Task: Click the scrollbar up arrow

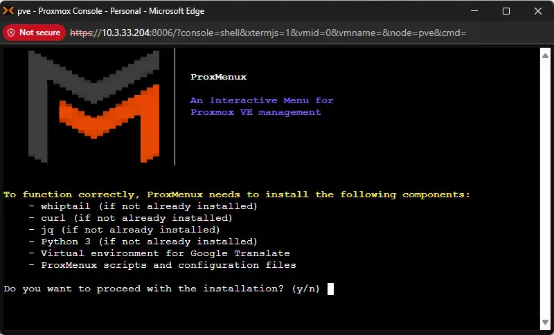Action: point(544,54)
